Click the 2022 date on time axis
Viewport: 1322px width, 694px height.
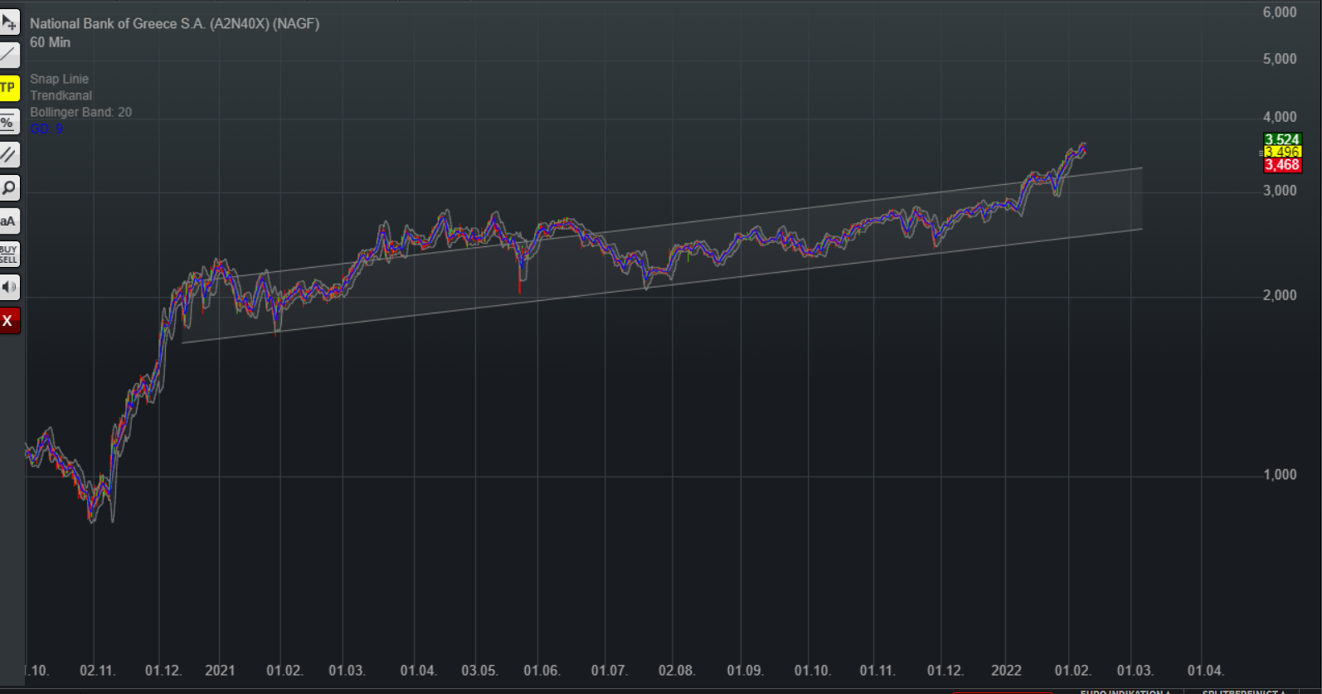tap(1006, 670)
